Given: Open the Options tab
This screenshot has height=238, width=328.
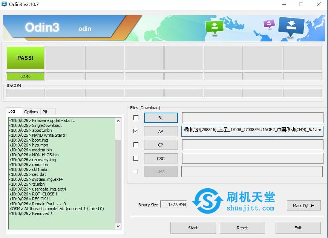Looking at the screenshot, I should tap(31, 112).
